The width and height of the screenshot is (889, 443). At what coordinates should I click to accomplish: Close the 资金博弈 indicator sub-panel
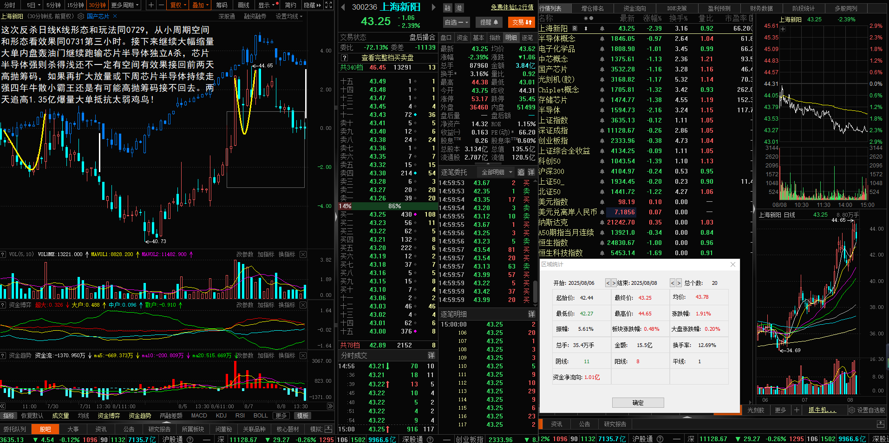pyautogui.click(x=303, y=305)
